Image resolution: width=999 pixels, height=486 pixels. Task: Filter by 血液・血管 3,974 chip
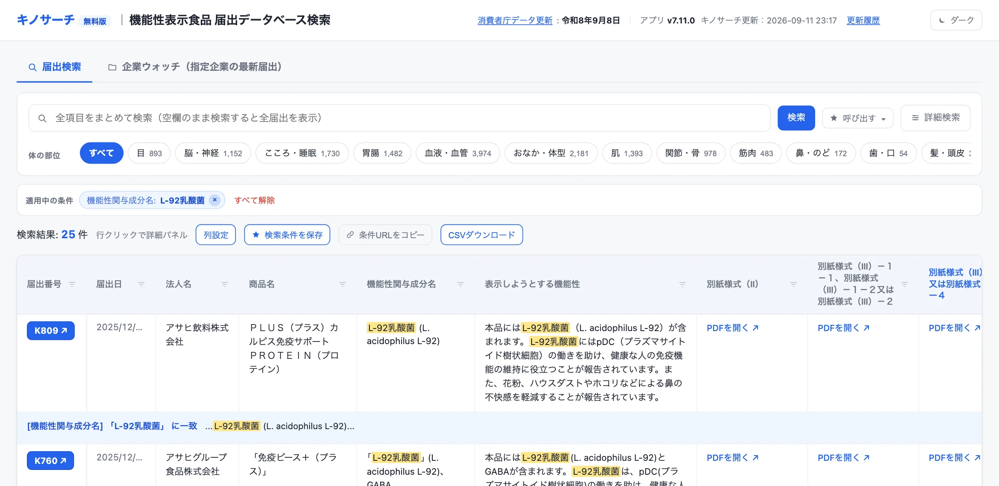point(458,153)
